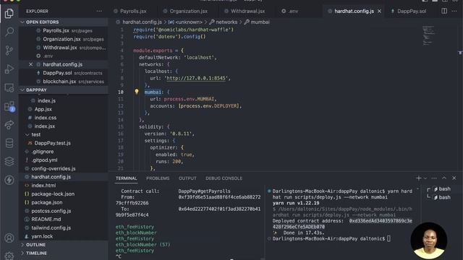This screenshot has height=260, width=463.
Task: Open Run and Debug view
Action: click(x=9, y=69)
